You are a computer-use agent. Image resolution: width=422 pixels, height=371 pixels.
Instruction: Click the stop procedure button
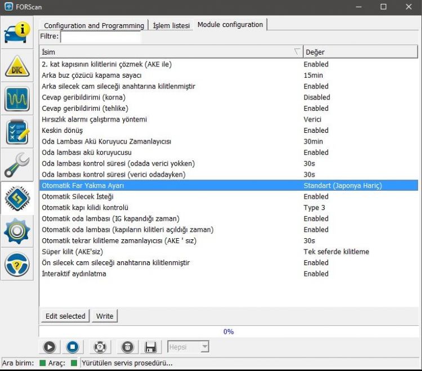click(x=73, y=347)
